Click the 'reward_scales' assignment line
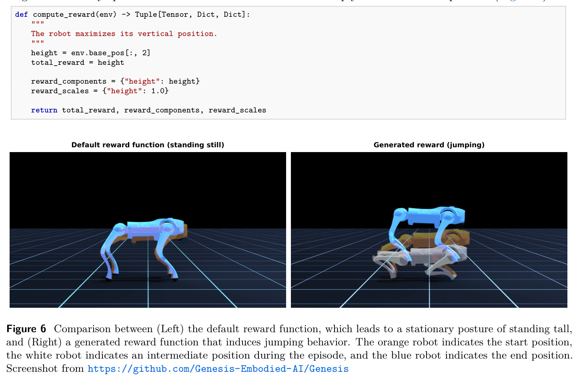The height and width of the screenshot is (381, 579). pos(100,91)
